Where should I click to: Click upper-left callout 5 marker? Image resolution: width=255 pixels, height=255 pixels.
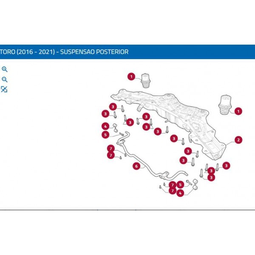click(105, 135)
